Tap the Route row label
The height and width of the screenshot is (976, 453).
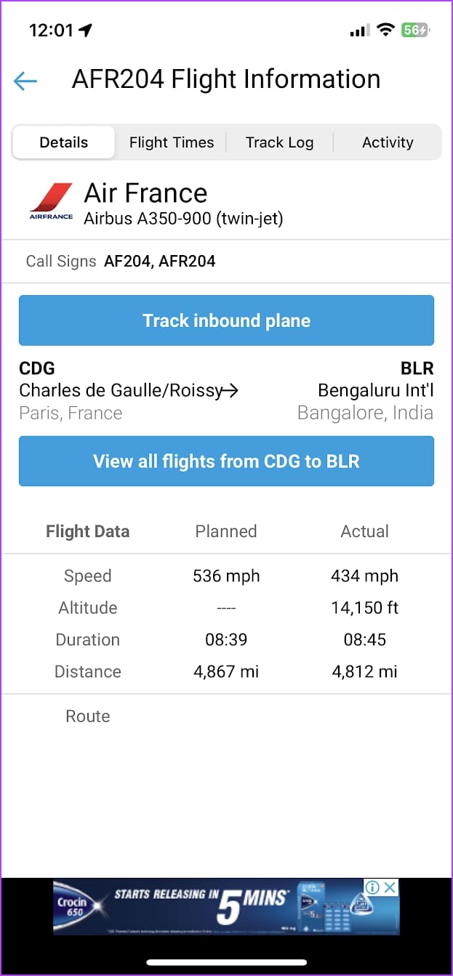click(x=88, y=717)
